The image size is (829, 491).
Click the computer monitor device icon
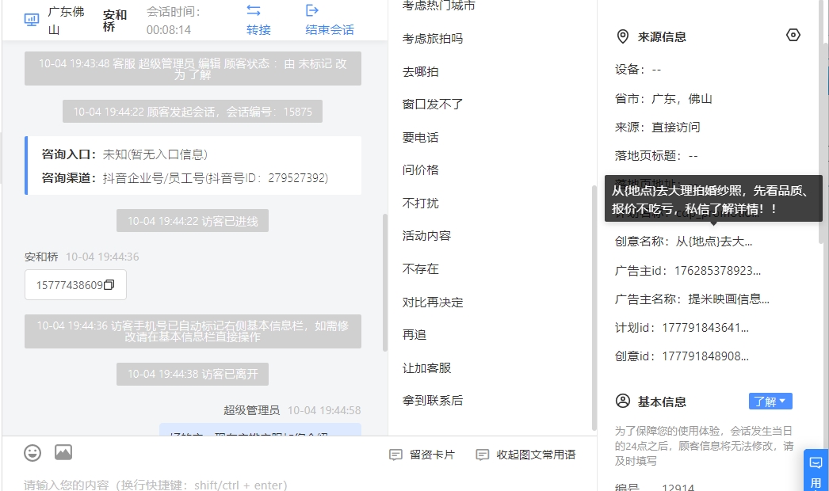[32, 20]
